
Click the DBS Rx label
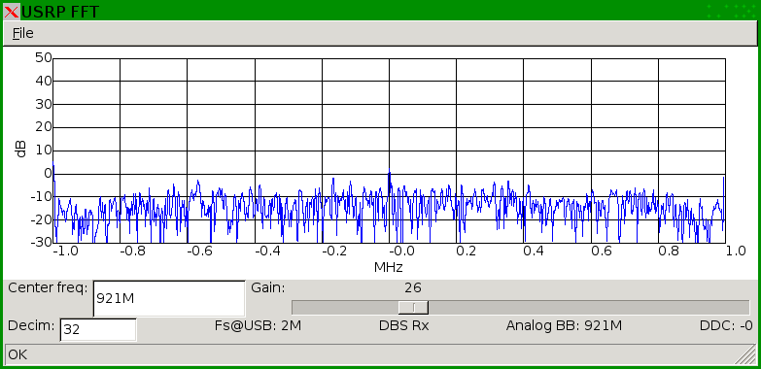click(403, 325)
